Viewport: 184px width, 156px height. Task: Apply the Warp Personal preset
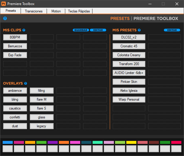pos(129,99)
